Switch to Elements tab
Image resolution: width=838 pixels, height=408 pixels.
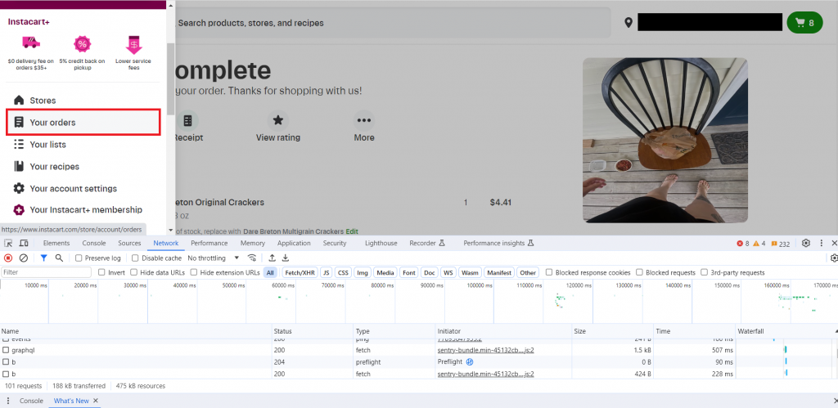point(56,243)
